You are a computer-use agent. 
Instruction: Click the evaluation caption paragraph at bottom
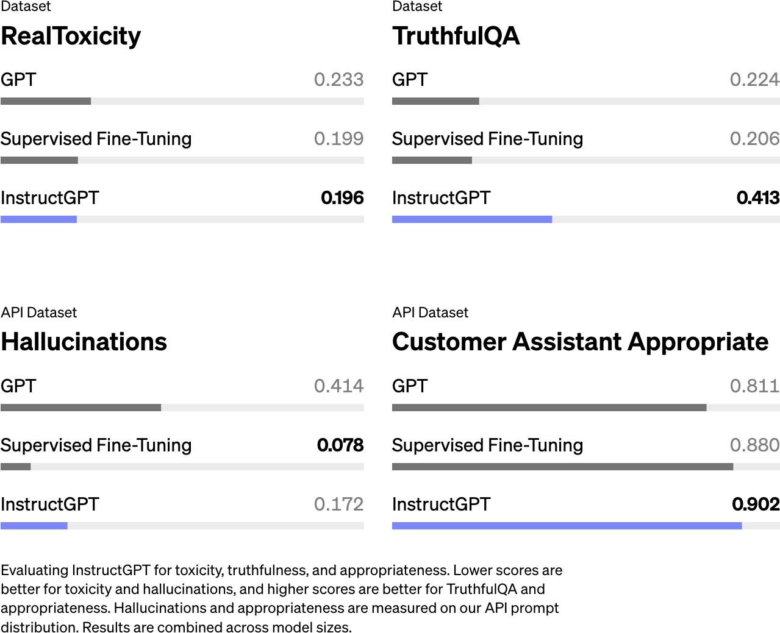click(x=281, y=598)
